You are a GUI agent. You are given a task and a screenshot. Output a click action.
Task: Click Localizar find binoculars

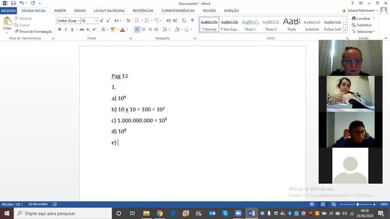(361, 18)
